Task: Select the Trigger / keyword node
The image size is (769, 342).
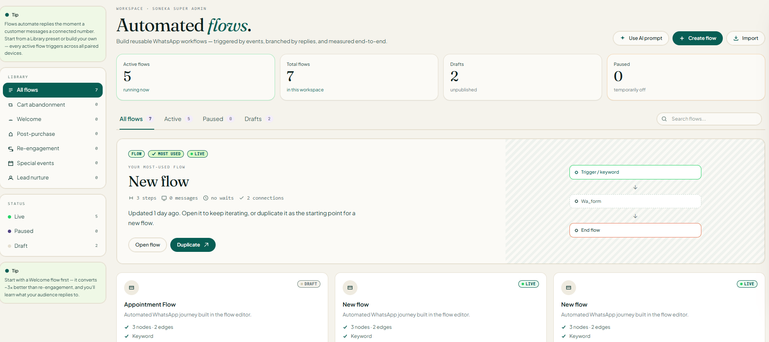Action: 635,172
